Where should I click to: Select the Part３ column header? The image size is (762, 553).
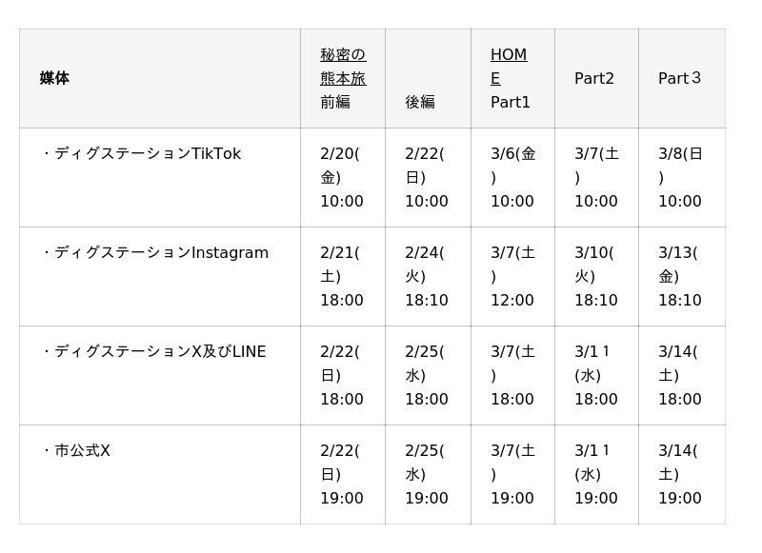pyautogui.click(x=680, y=78)
